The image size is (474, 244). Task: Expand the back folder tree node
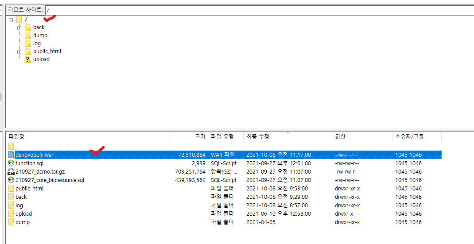[19, 28]
